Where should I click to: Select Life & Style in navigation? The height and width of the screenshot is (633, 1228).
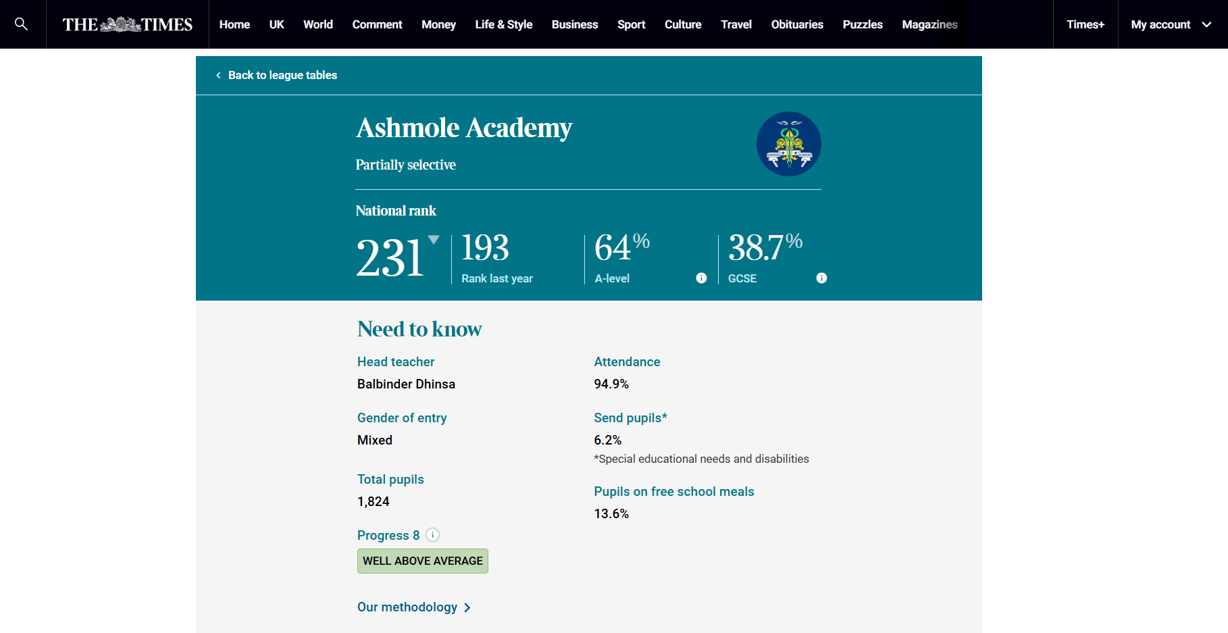tap(503, 24)
